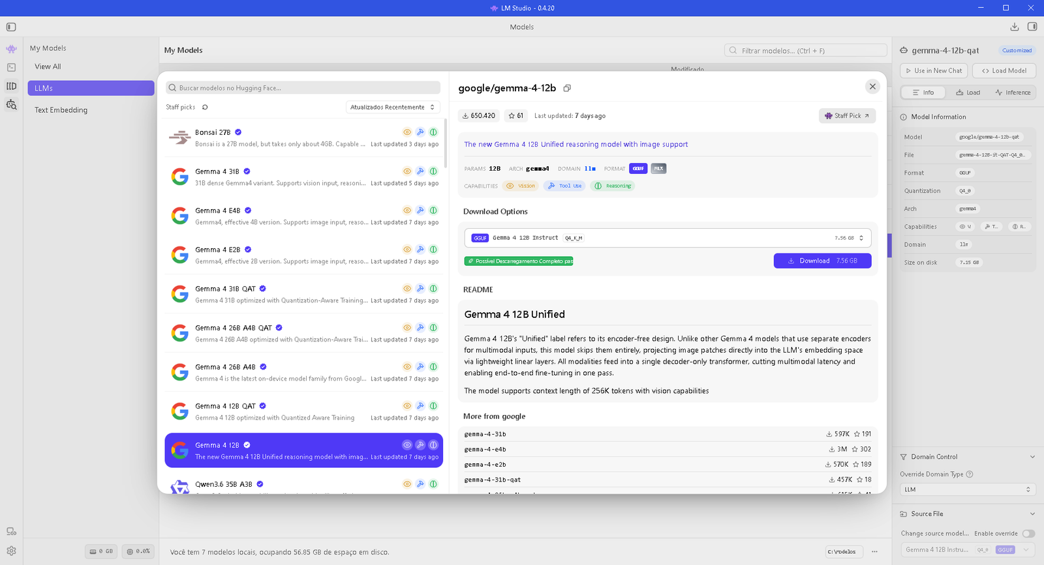Click the Tool Use icon for Qwen3.6 35B A3B
The width and height of the screenshot is (1044, 565).
pos(420,484)
